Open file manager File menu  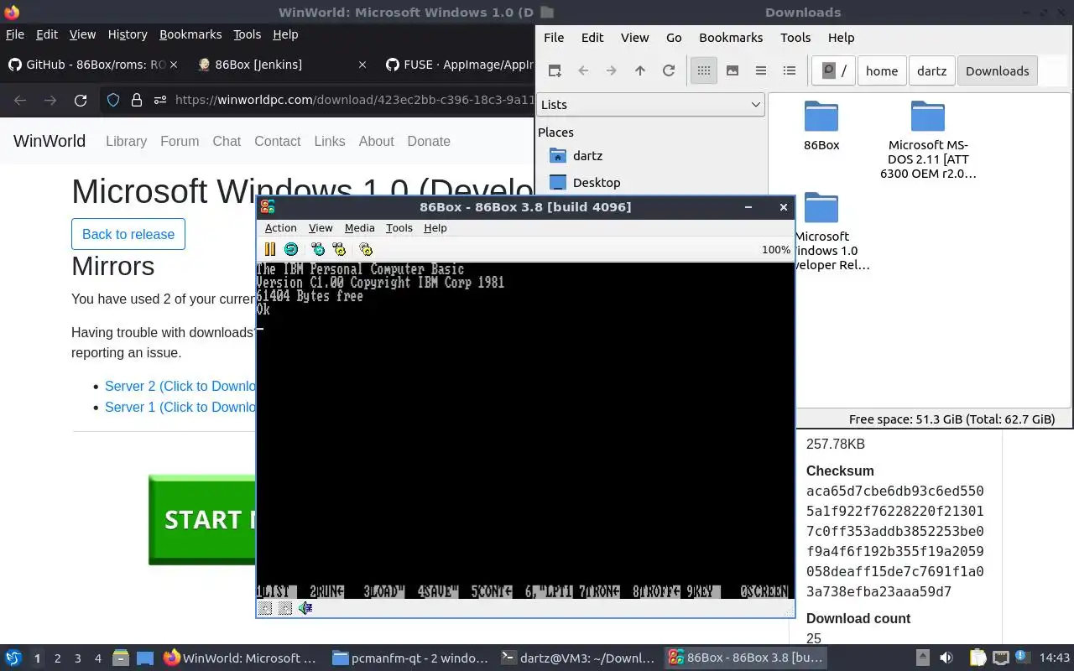pyautogui.click(x=554, y=38)
